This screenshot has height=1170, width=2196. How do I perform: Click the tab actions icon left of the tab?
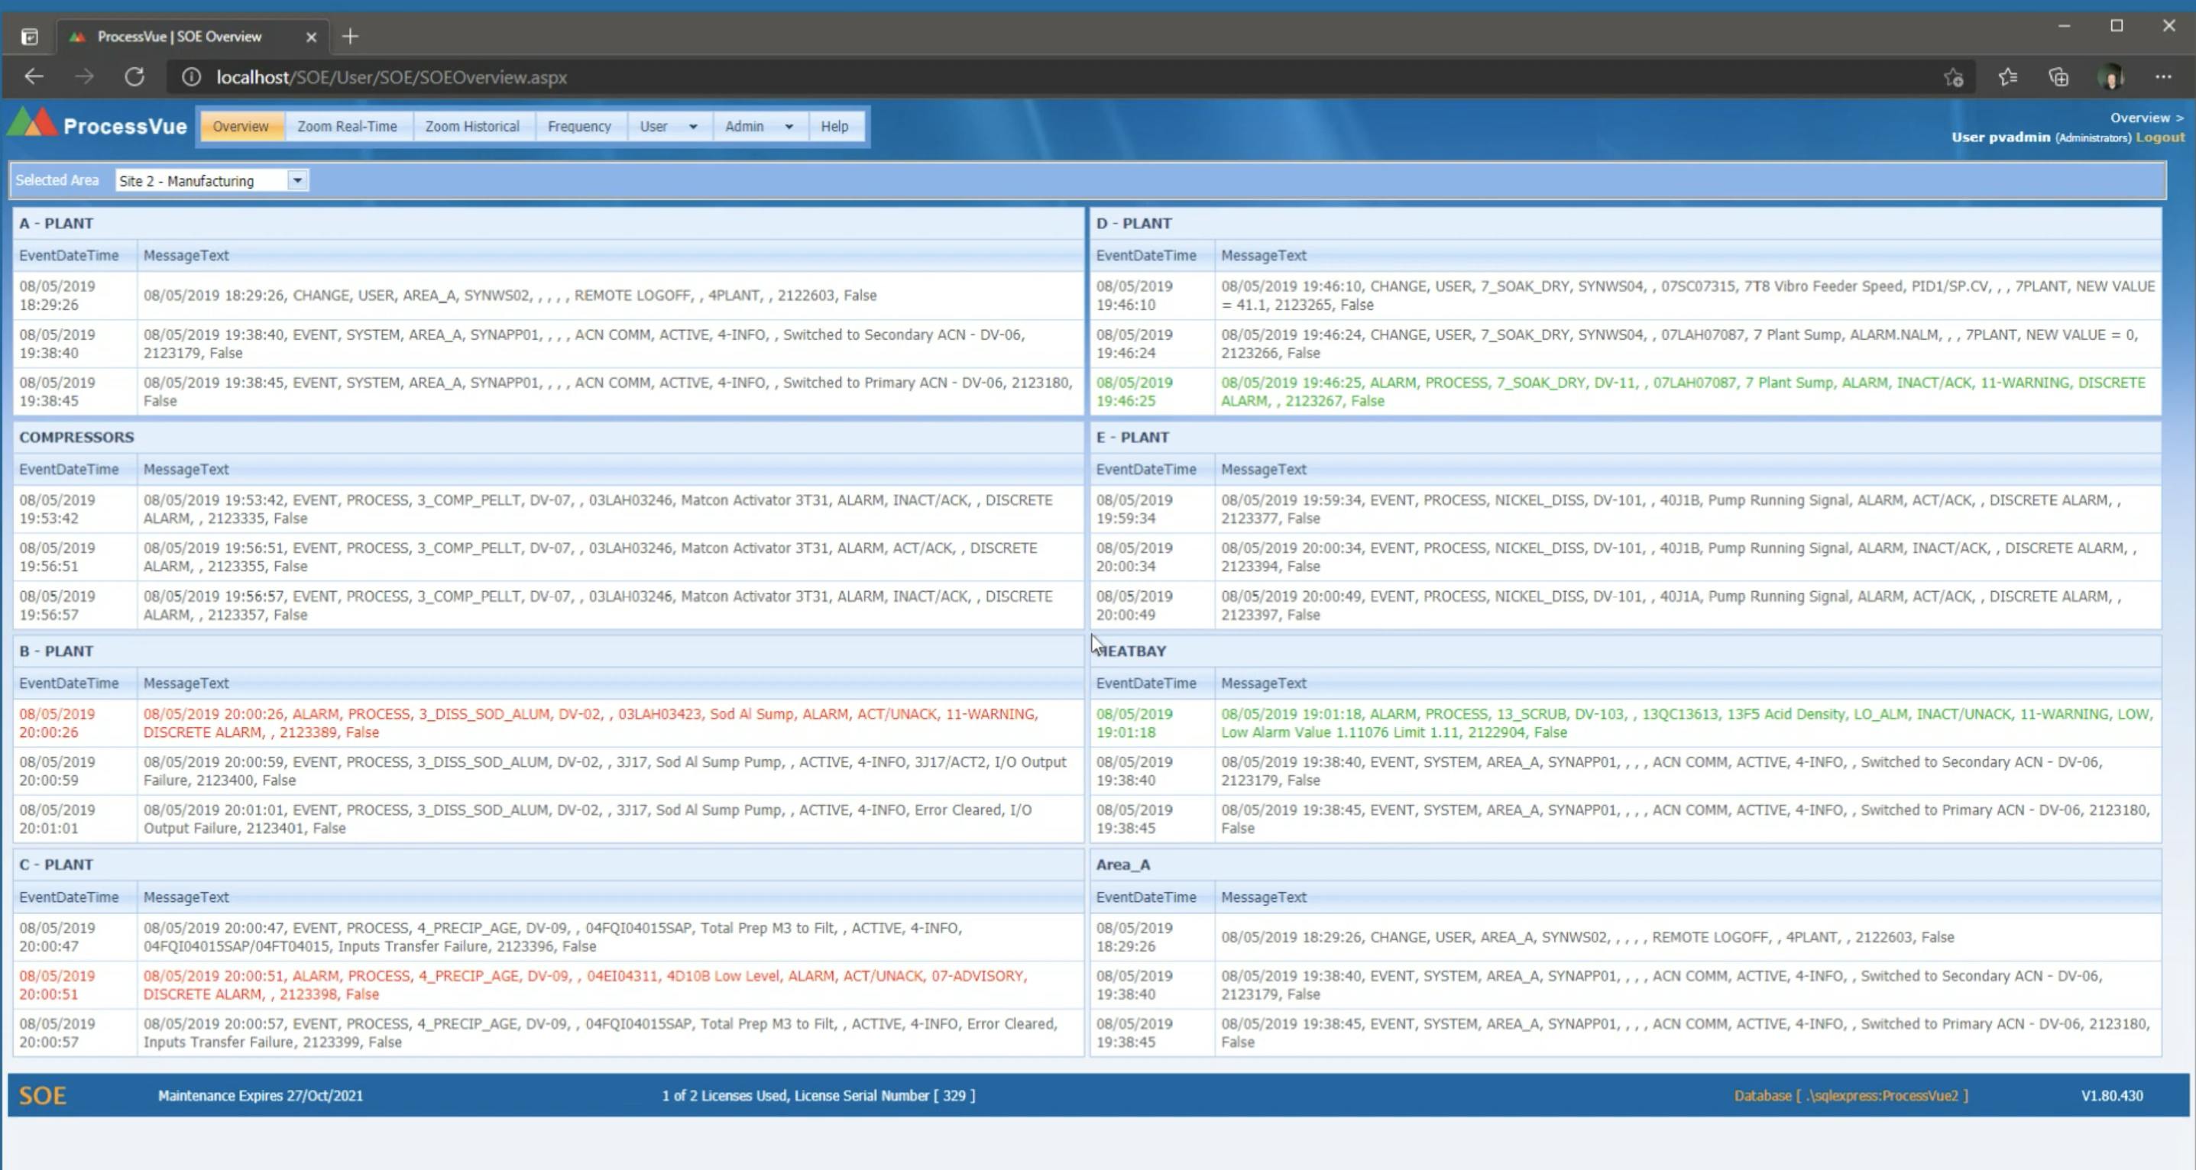(x=30, y=37)
